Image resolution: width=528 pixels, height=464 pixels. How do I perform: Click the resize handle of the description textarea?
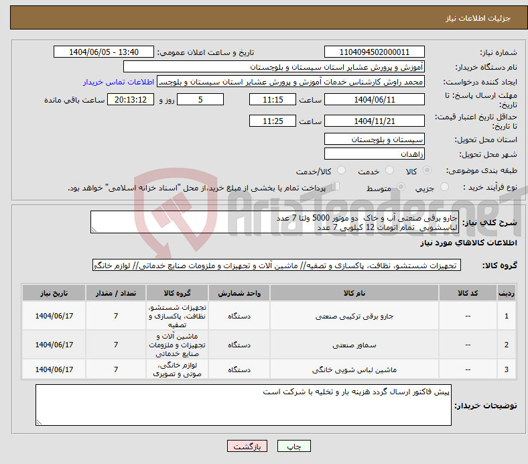(94, 230)
